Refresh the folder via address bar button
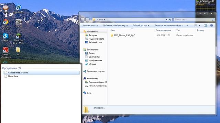This screenshot has height=123, width=220. coord(170,20)
